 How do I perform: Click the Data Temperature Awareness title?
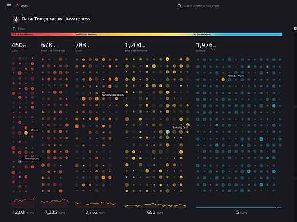56,19
